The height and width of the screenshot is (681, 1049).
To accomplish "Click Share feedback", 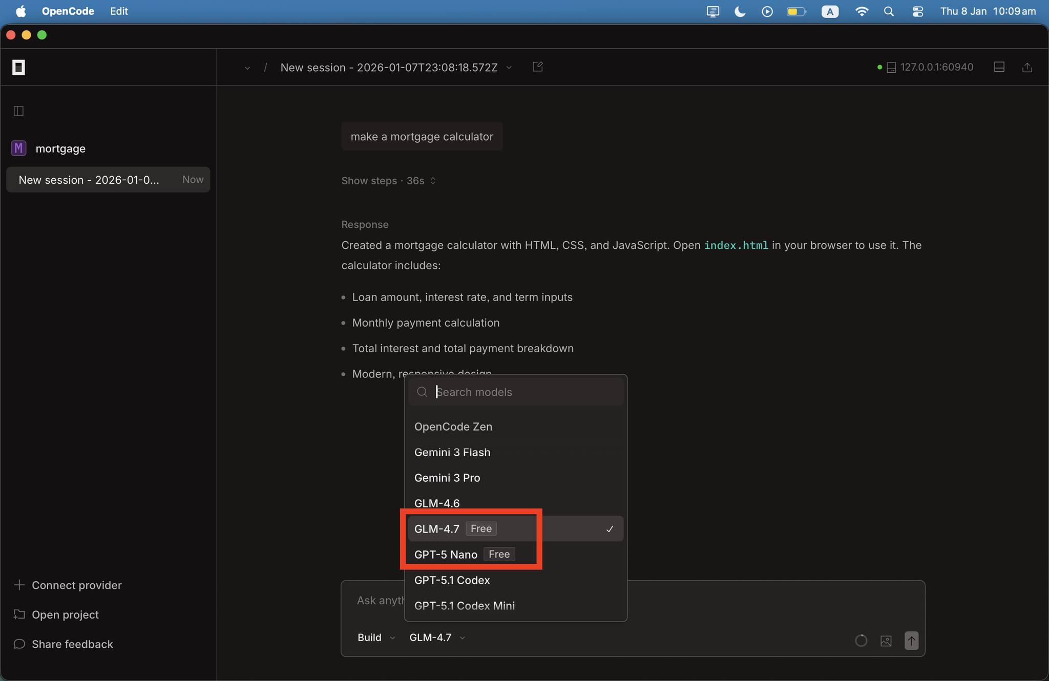I will click(64, 644).
